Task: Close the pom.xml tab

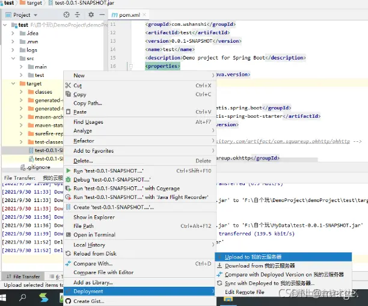Action: point(144,14)
